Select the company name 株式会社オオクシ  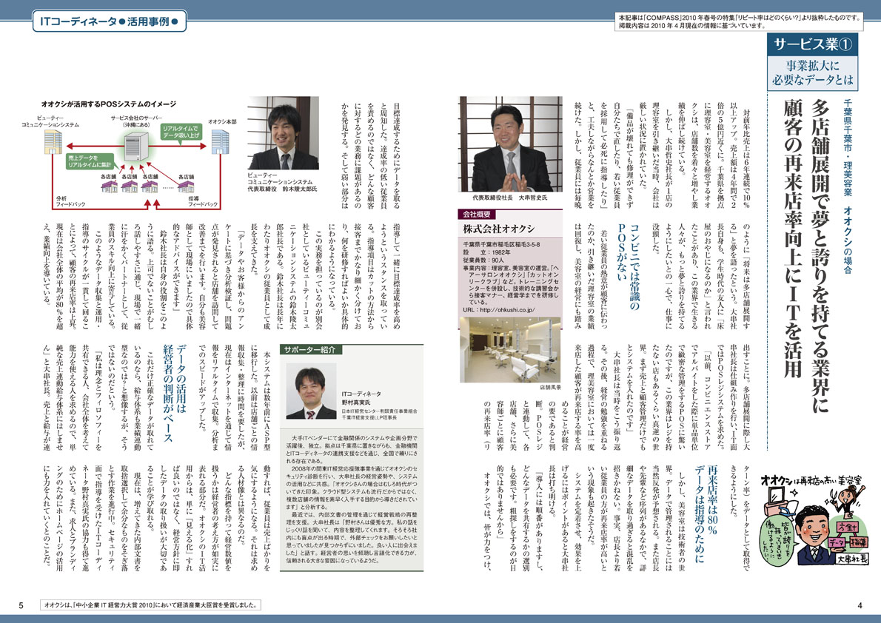click(x=499, y=229)
